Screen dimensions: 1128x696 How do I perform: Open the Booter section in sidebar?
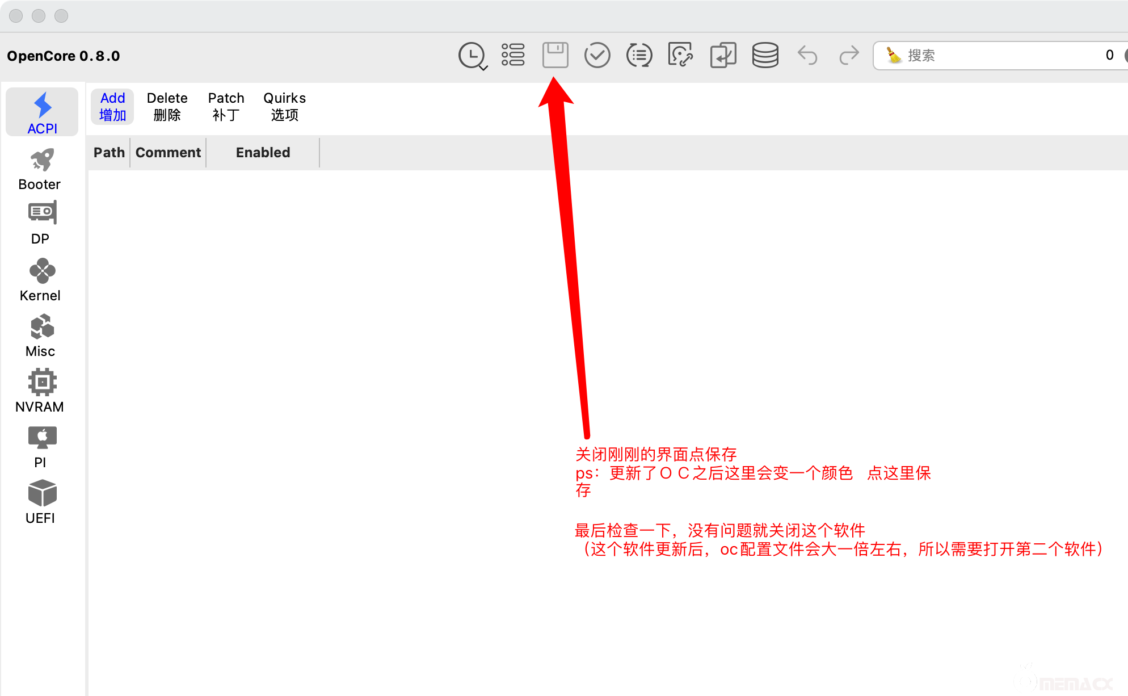click(40, 169)
